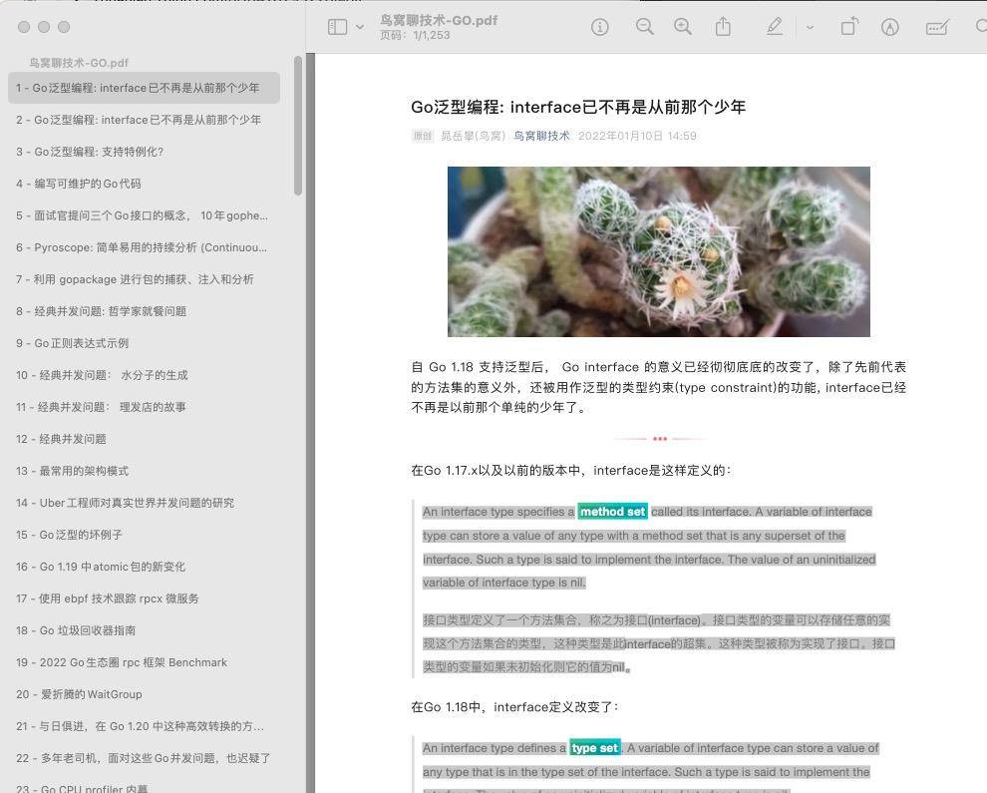The height and width of the screenshot is (793, 987).
Task: Open outline entry 6 Pyroscope
Action: [145, 247]
